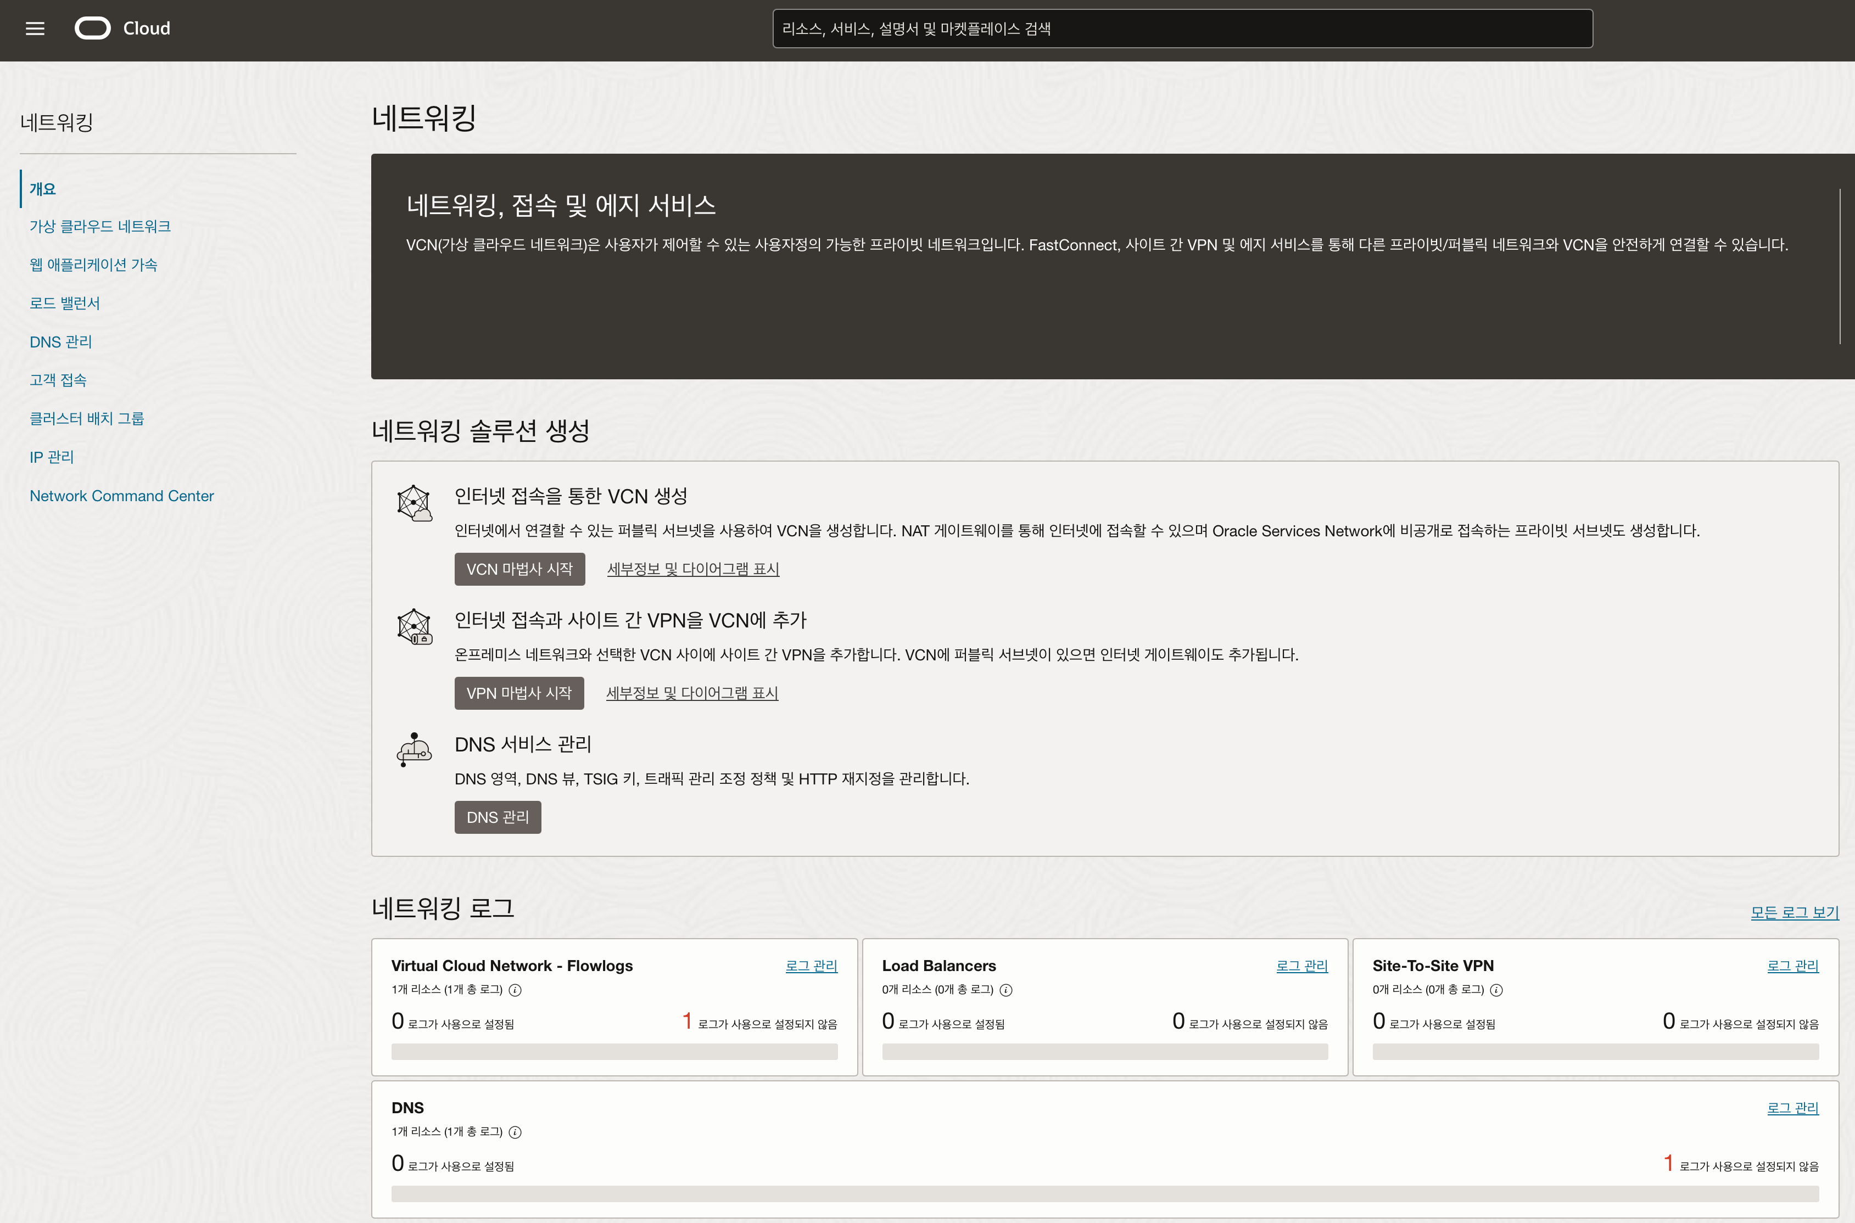Image resolution: width=1855 pixels, height=1223 pixels.
Task: Click info icon next to Site-To-Site VPN count
Action: point(1496,990)
